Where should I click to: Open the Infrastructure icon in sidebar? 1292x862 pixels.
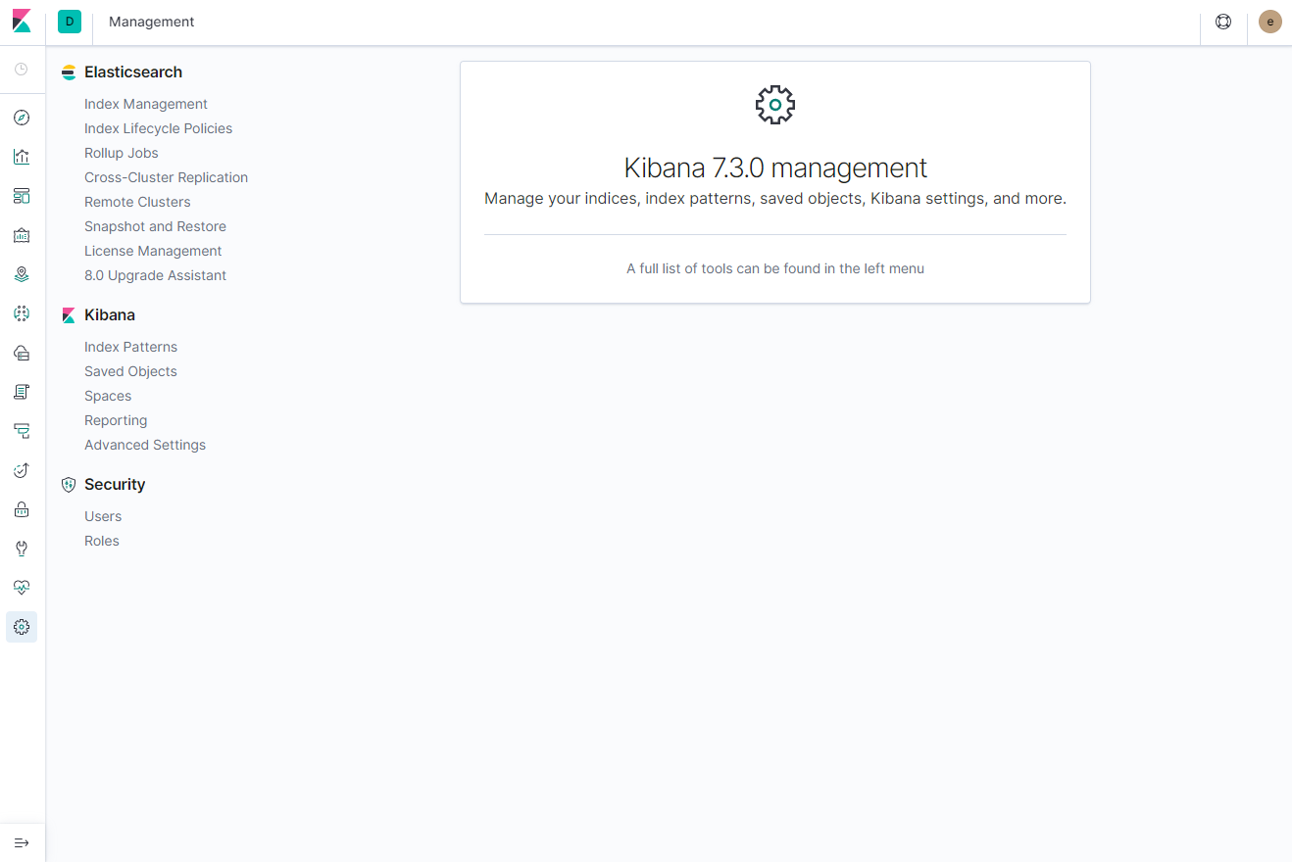point(22,353)
